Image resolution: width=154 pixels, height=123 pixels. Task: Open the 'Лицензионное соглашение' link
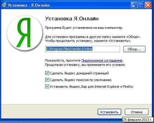pyautogui.click(x=102, y=60)
